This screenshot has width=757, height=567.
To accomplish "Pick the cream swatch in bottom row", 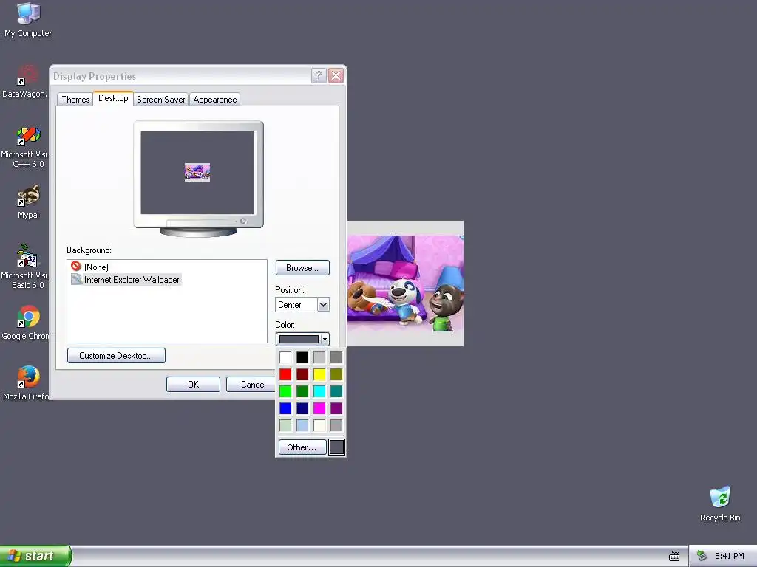I will (x=319, y=425).
